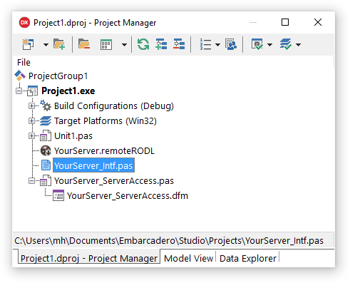Click the View grid toolbar icon

106,45
